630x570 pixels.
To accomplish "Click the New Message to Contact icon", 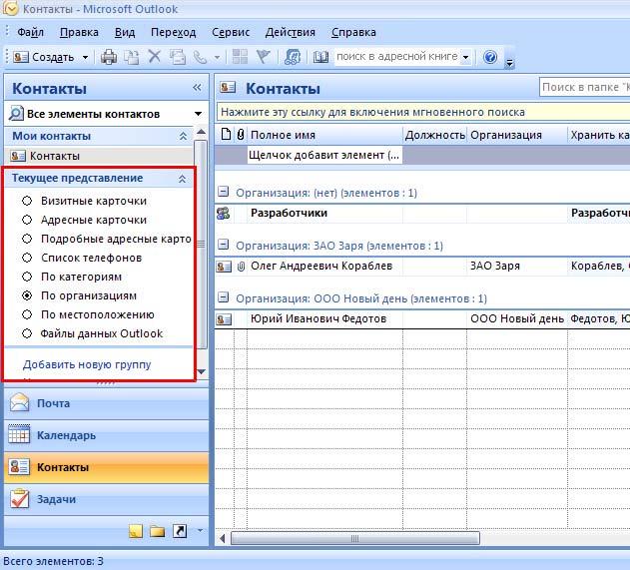I will tap(177, 57).
